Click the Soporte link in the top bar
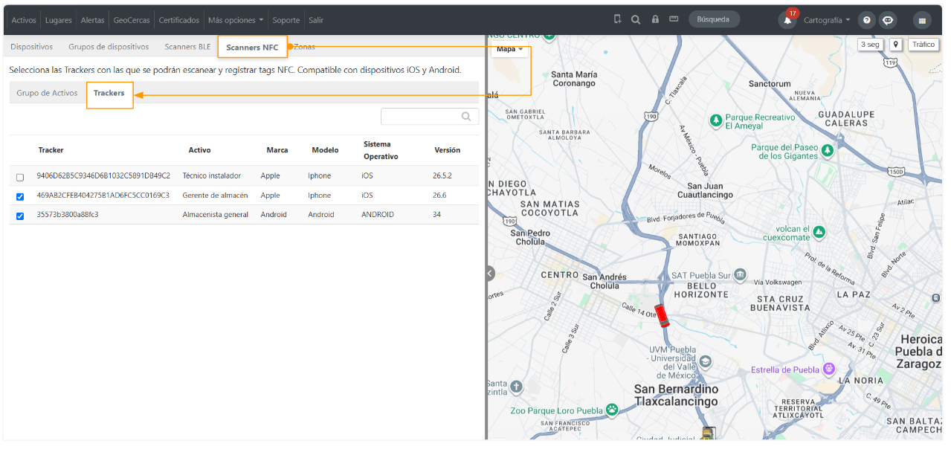This screenshot has width=951, height=452. 286,20
